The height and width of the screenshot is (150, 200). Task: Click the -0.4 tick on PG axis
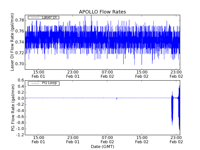pos(20,110)
